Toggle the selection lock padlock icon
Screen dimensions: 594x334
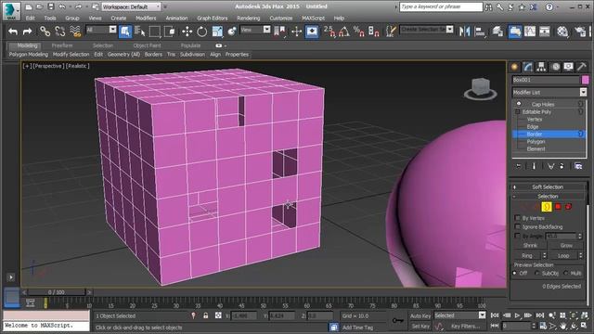206,315
